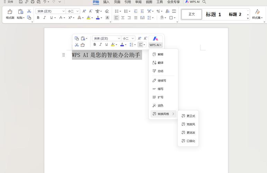Choose 解释 (Explain) from WPS AI menu
This screenshot has width=267, height=173.
click(163, 54)
